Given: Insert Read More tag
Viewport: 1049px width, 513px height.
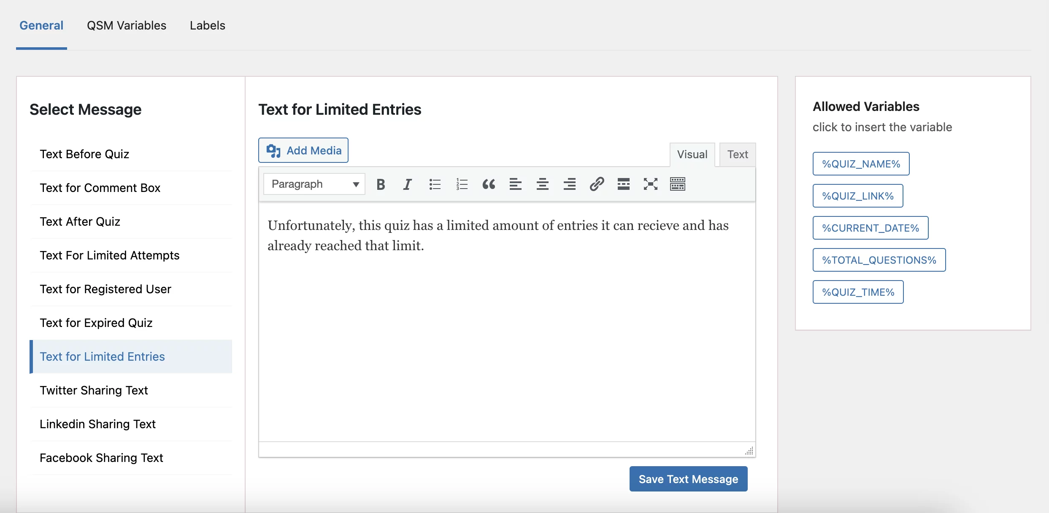Looking at the screenshot, I should coord(624,184).
